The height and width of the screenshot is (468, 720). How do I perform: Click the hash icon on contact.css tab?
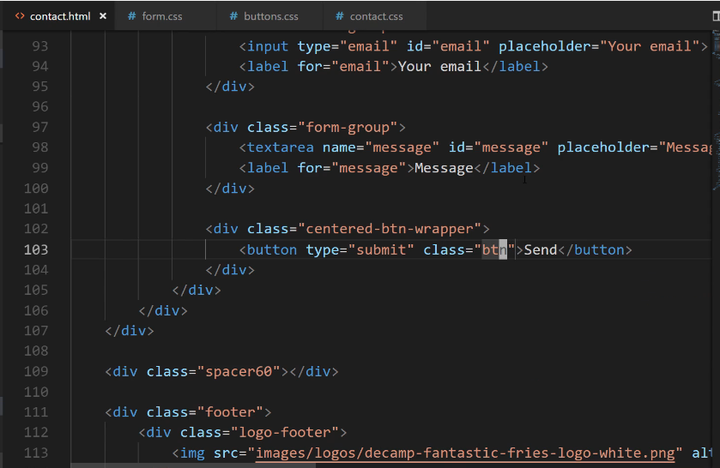point(340,16)
